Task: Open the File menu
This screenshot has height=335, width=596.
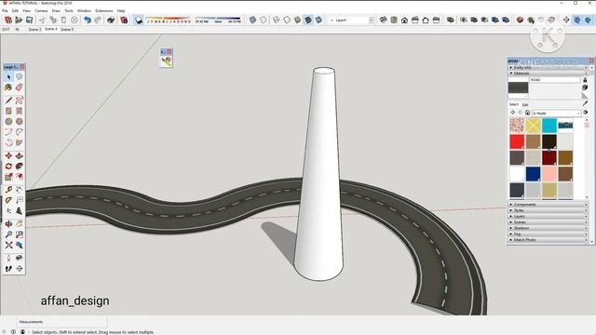Action: [x=5, y=10]
